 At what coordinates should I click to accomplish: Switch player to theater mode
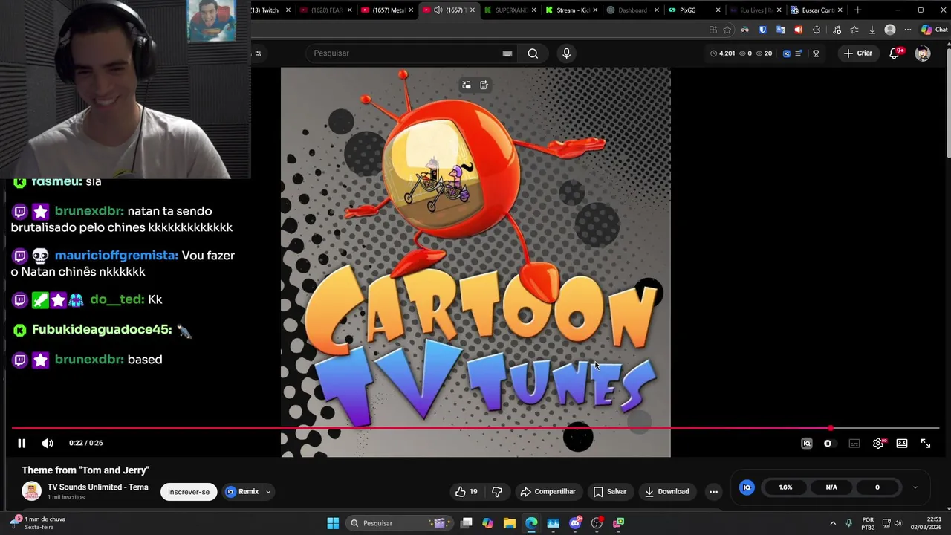point(902,444)
